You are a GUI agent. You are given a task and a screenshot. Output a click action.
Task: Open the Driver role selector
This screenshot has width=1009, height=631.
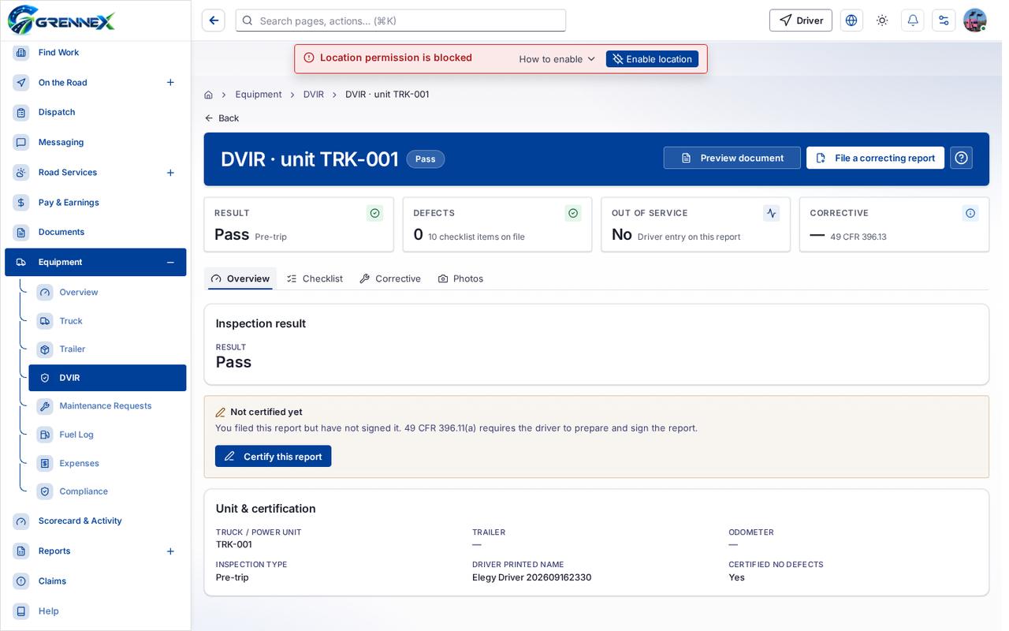[801, 21]
